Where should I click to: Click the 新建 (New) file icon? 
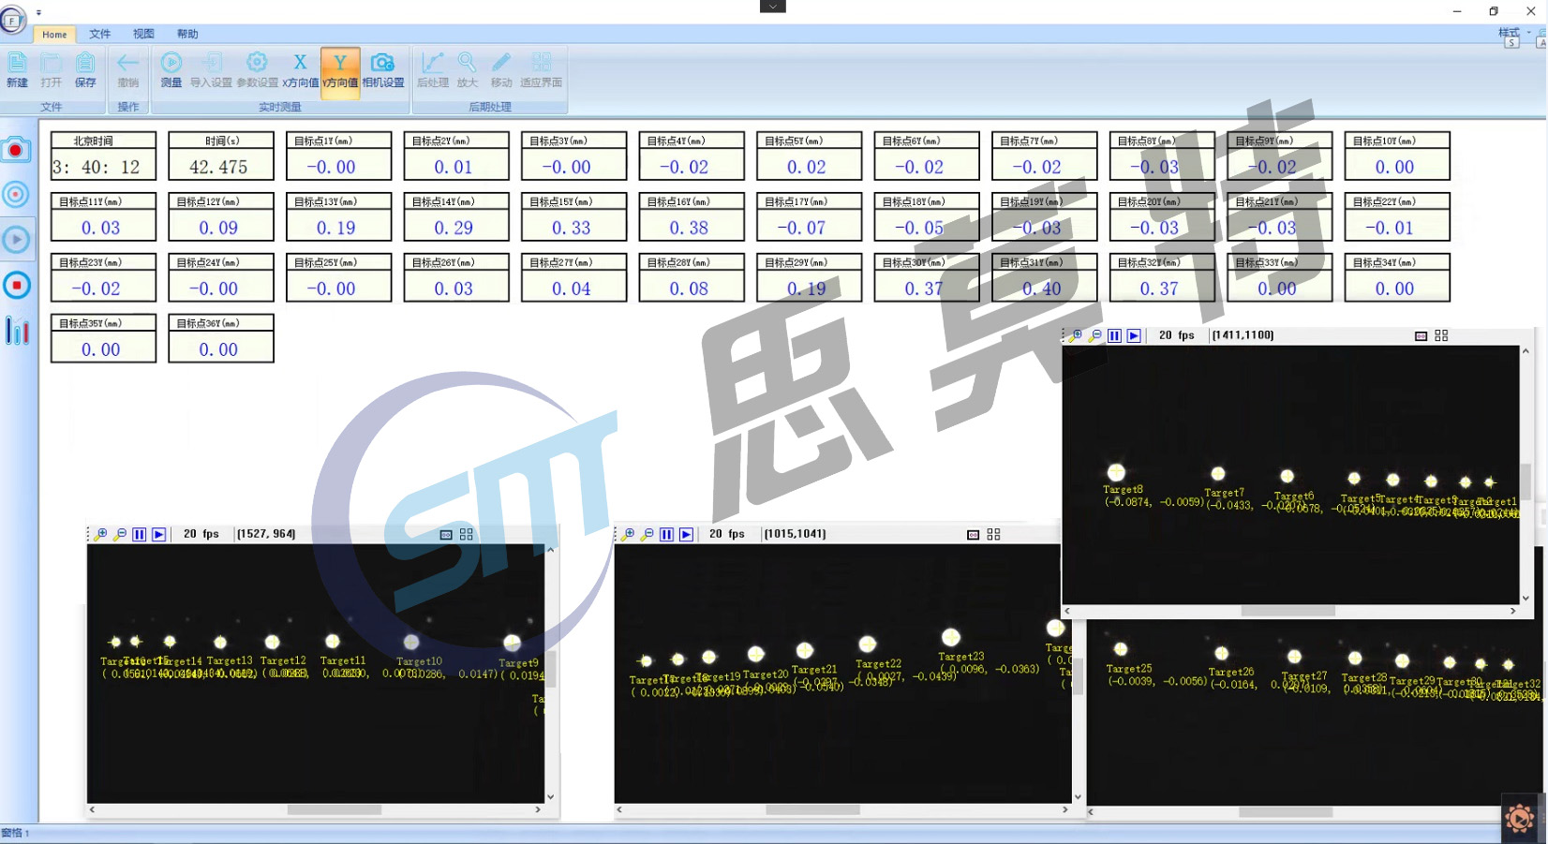(x=17, y=69)
